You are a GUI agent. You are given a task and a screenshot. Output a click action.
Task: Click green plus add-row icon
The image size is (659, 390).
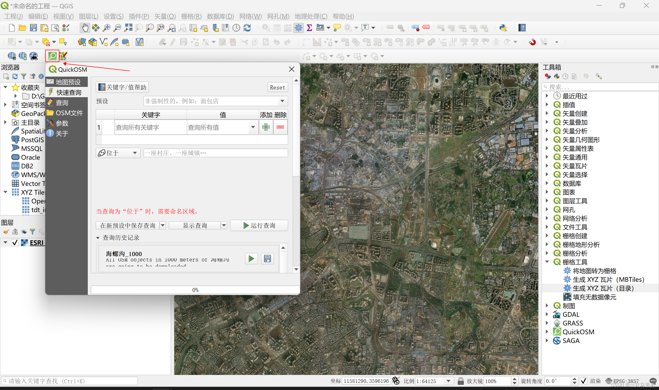point(266,127)
